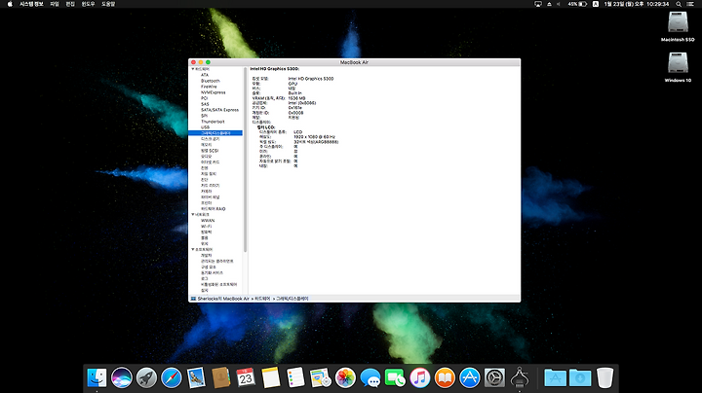Open Spotlight search in menu bar
This screenshot has width=702, height=393.
(x=679, y=4)
